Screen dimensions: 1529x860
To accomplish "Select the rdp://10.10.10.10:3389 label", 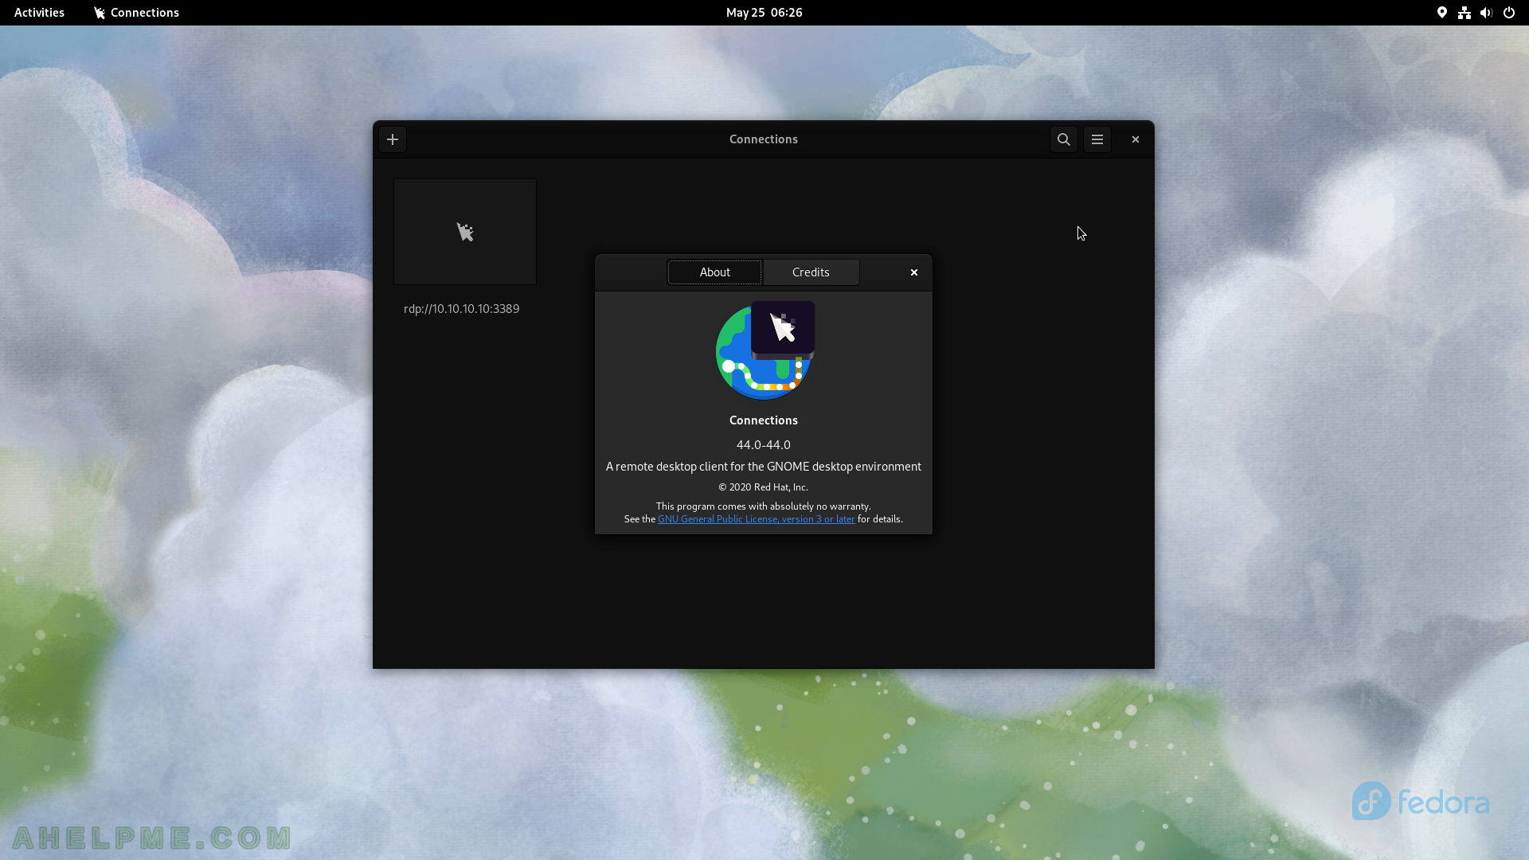I will [461, 309].
